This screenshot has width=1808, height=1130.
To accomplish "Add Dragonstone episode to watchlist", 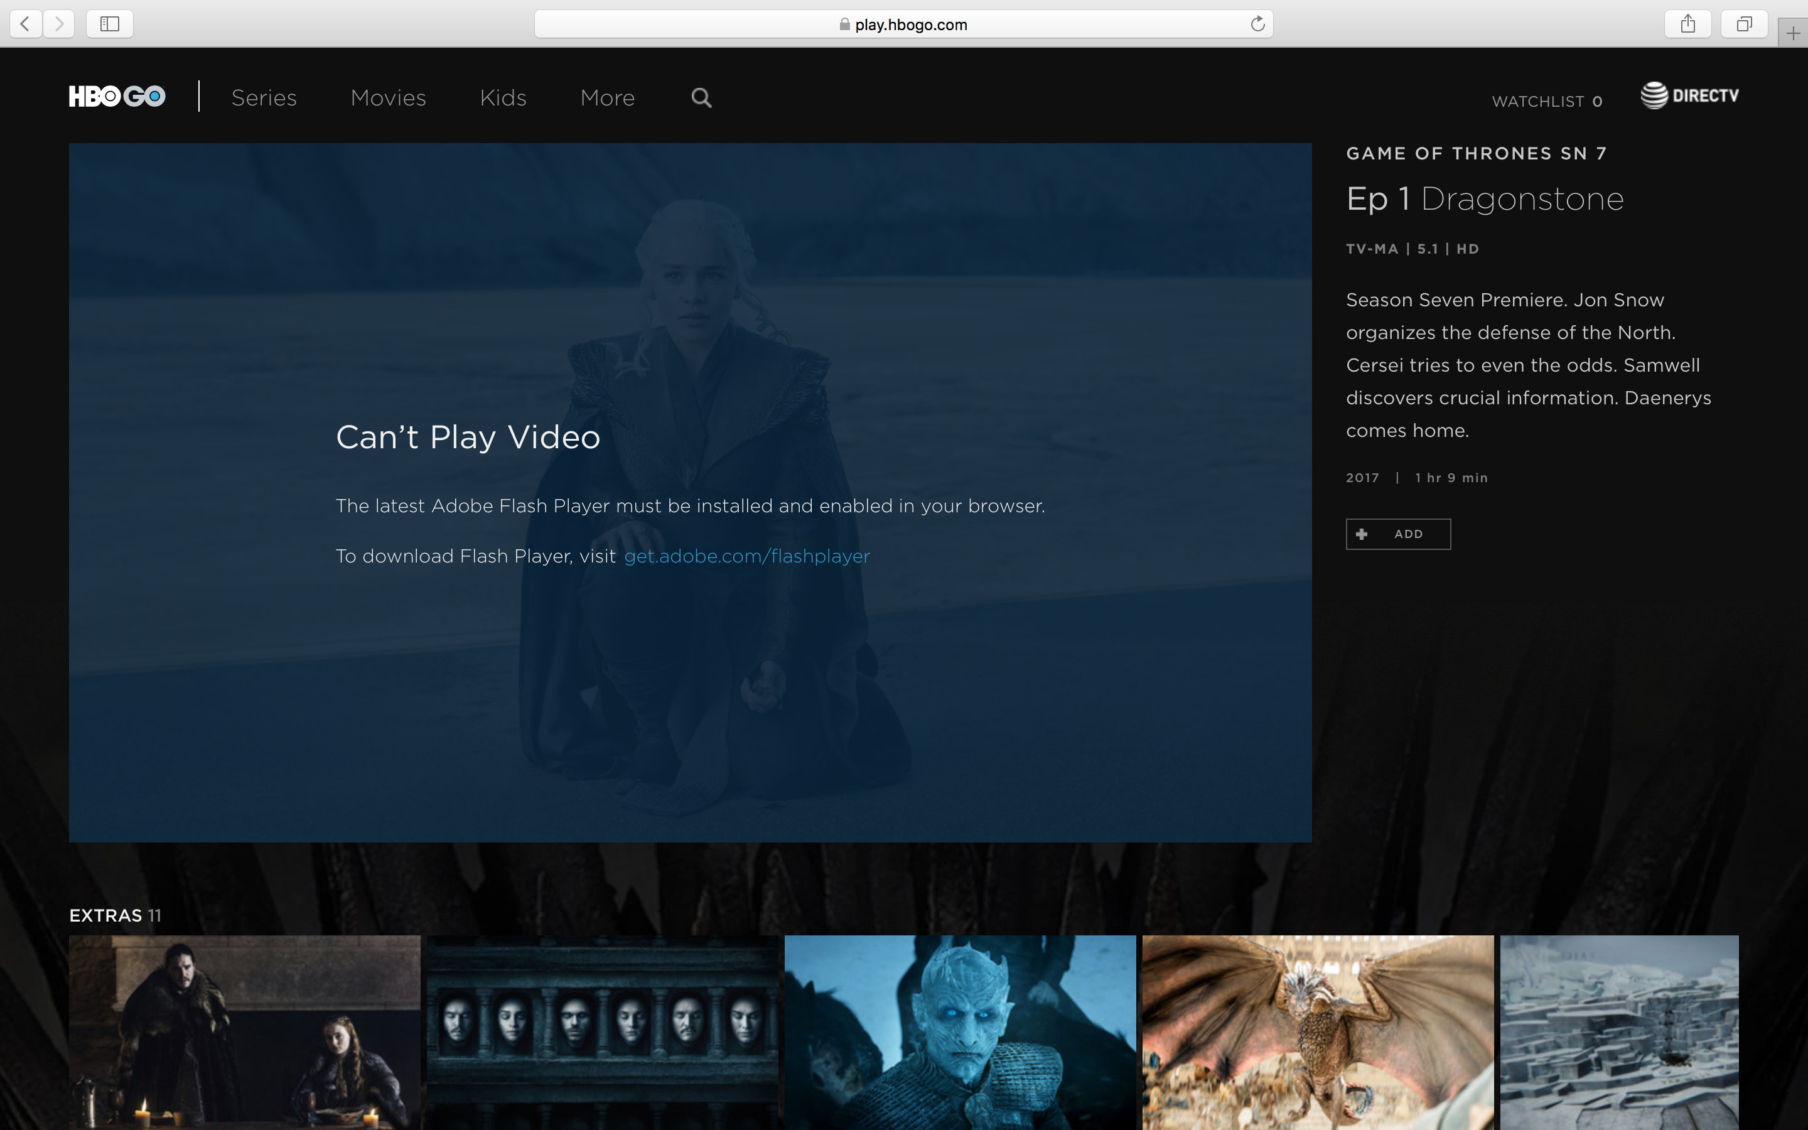I will pyautogui.click(x=1398, y=534).
